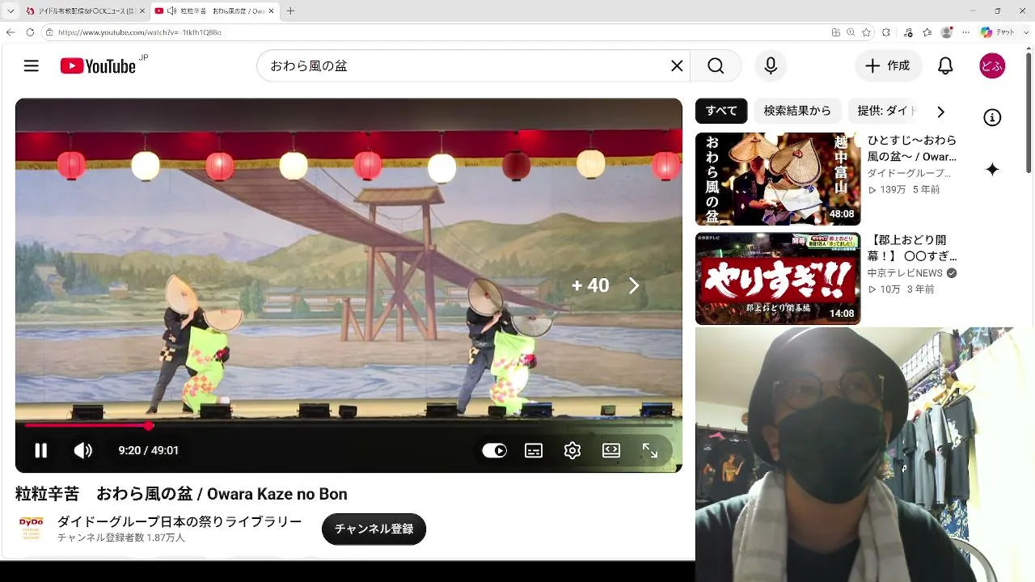Click the info circle icon on right
This screenshot has width=1035, height=582.
point(992,118)
